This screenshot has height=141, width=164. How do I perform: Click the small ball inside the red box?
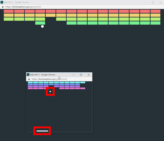50,91
